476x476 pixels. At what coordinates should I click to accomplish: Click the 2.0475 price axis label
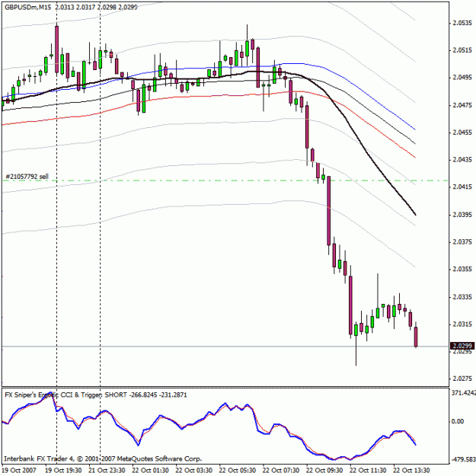click(x=462, y=105)
